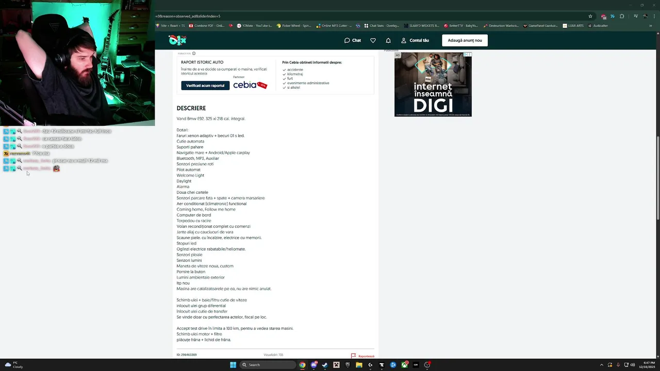The width and height of the screenshot is (660, 371).
Task: Open Minecraft creeper icon in taskbar
Action: click(336, 365)
